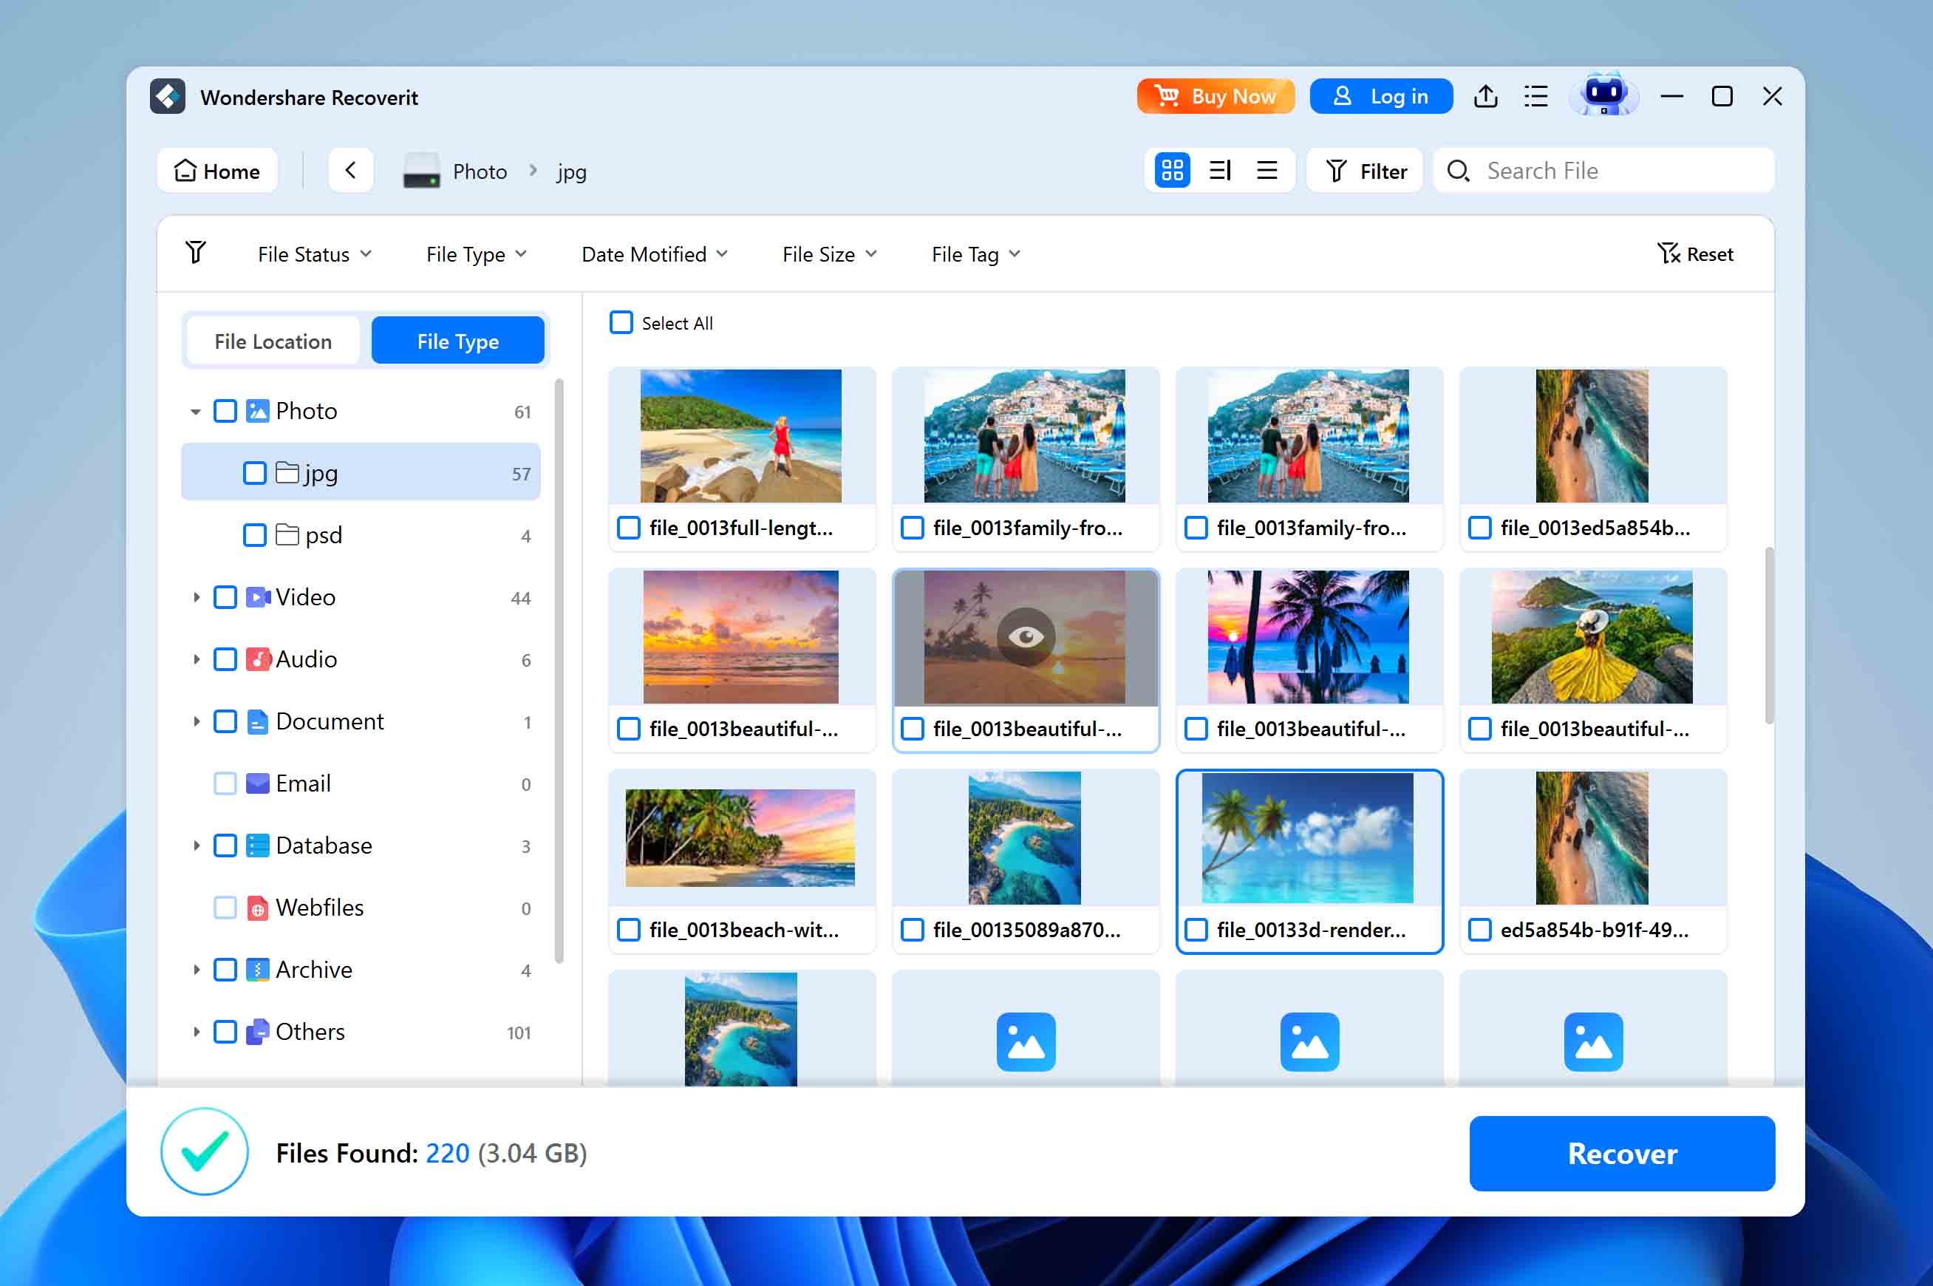Click the Wondershare Recoverit logo icon
Viewport: 1933px width, 1286px height.
[168, 97]
